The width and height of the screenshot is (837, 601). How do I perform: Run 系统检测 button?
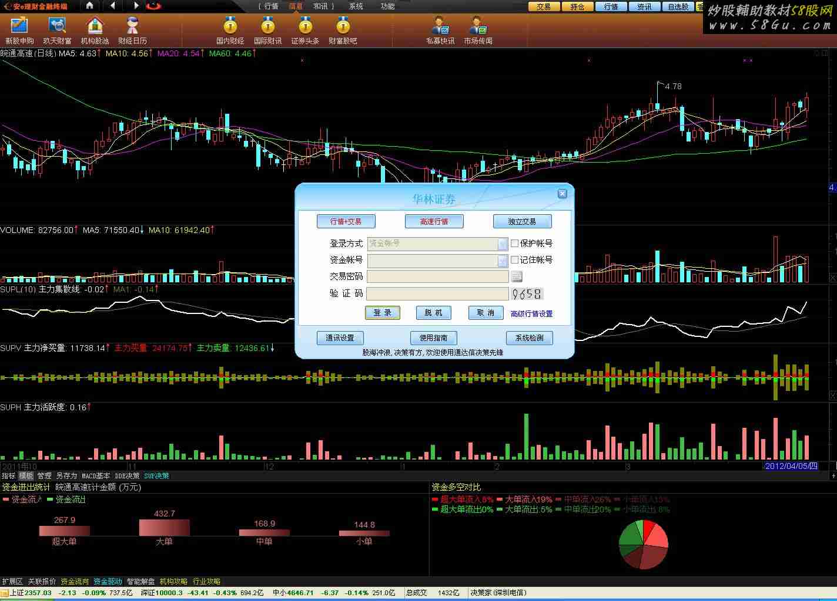tap(530, 338)
